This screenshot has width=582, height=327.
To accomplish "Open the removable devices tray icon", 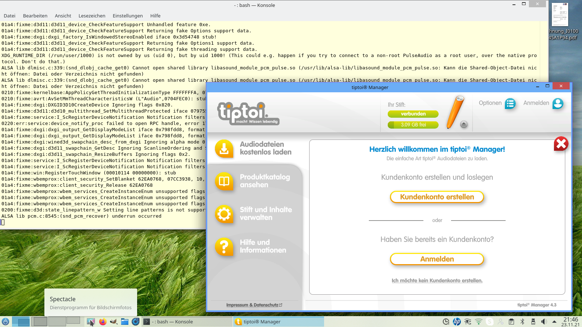I will point(533,322).
